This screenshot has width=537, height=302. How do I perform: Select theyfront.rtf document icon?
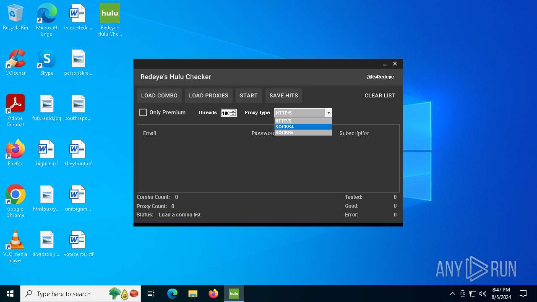(x=78, y=154)
